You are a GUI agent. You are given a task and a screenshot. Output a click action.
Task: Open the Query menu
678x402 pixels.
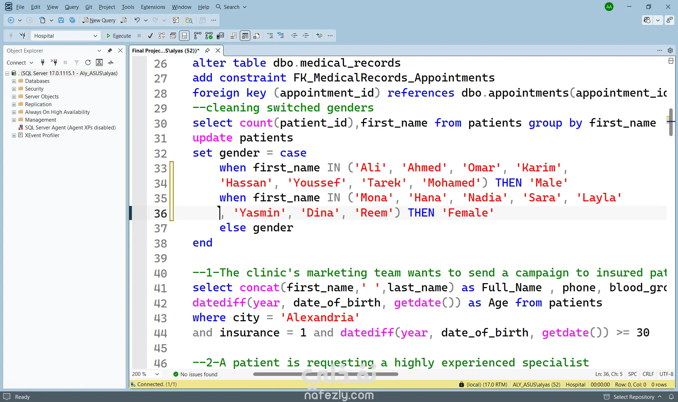tap(72, 7)
